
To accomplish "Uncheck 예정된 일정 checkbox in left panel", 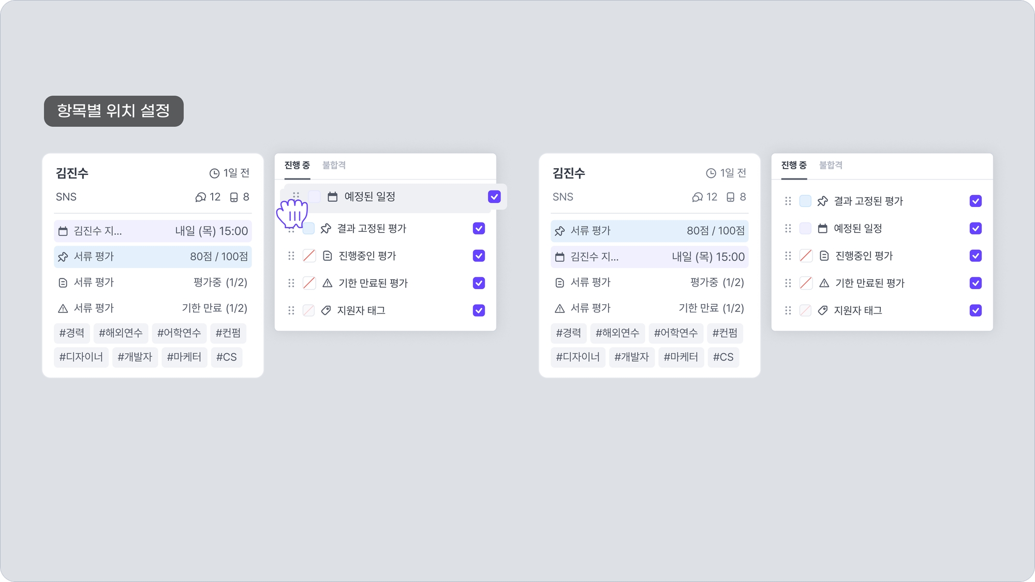I will click(x=494, y=197).
